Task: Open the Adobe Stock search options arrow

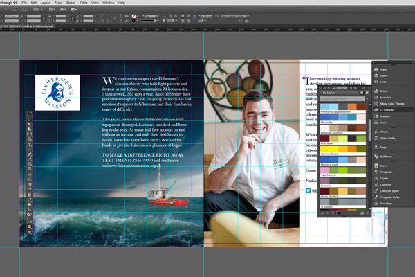Action: tap(367, 98)
